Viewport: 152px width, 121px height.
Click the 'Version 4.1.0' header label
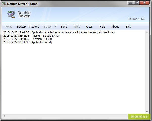[136, 19]
